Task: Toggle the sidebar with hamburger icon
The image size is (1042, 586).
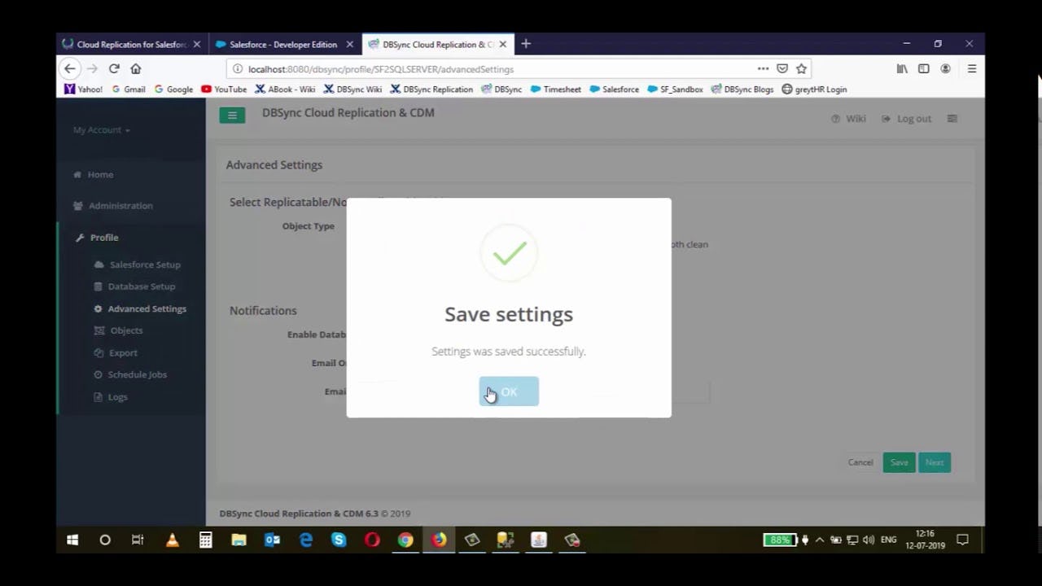Action: point(232,115)
